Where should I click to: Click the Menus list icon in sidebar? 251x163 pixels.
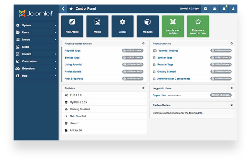point(18,39)
